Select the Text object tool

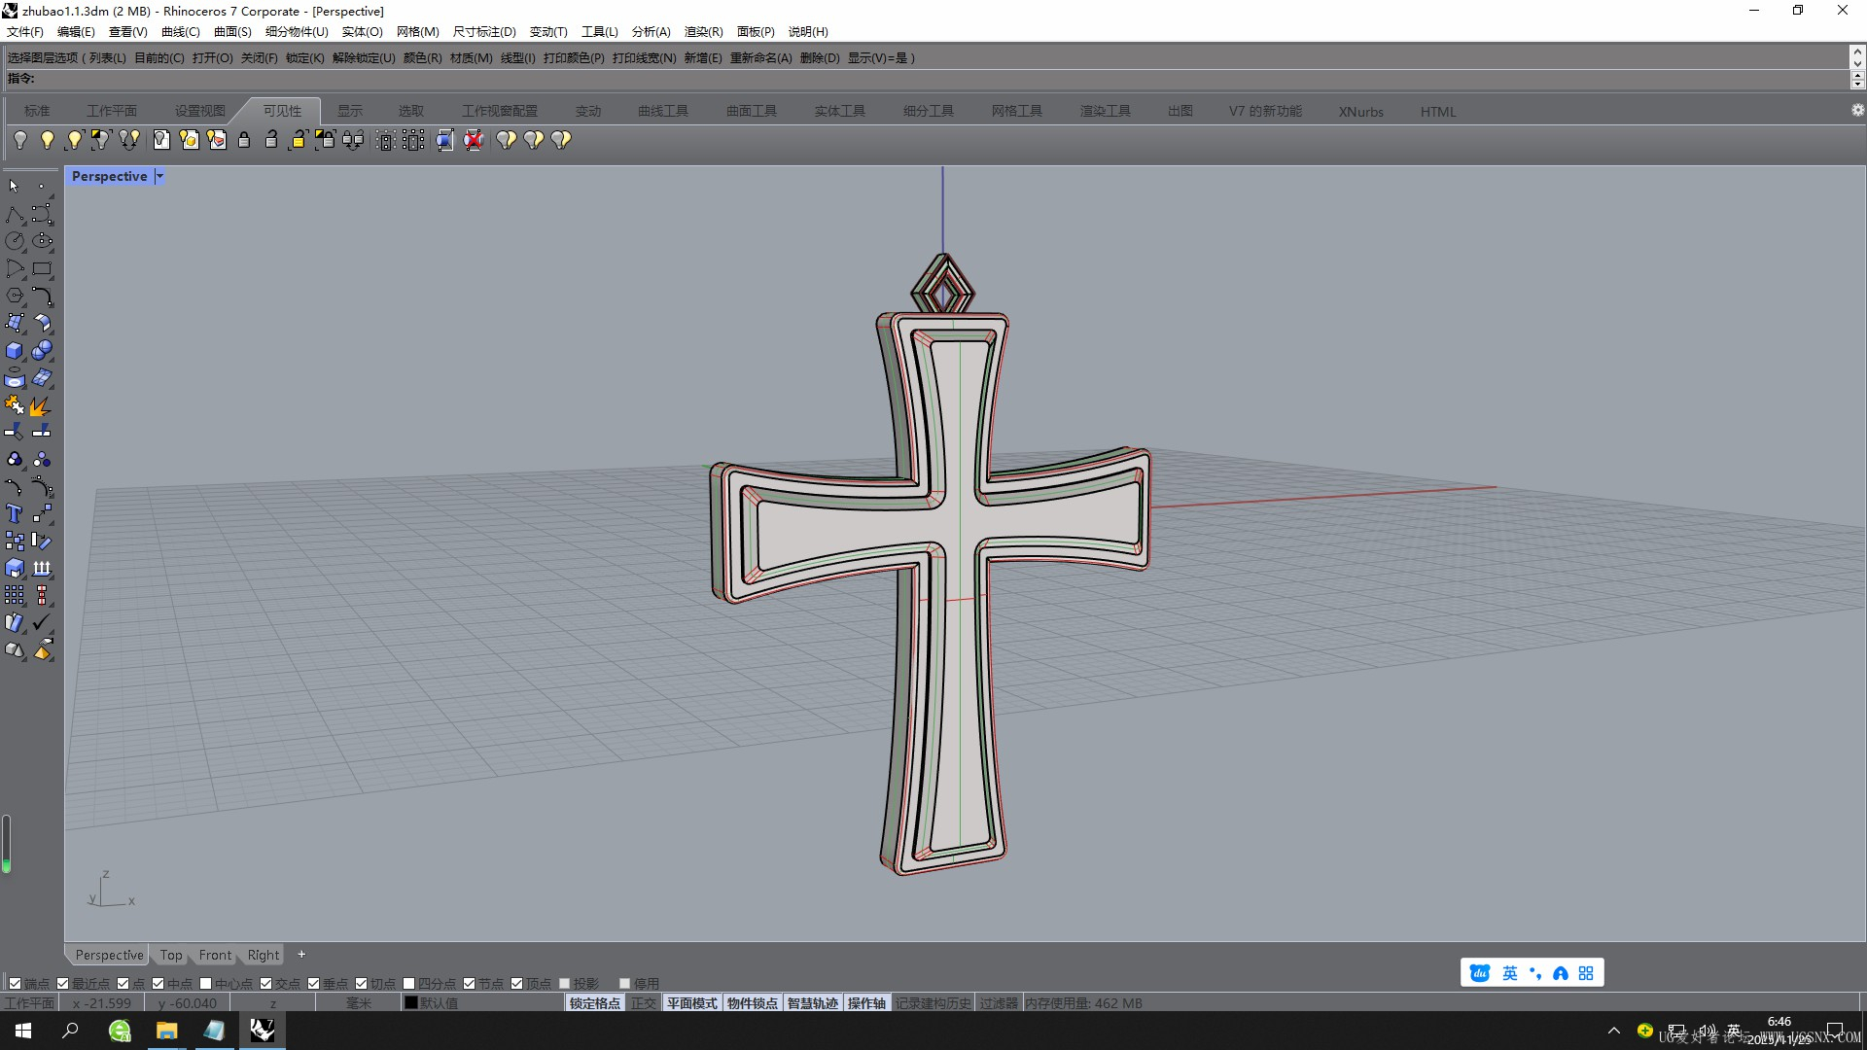tap(15, 513)
